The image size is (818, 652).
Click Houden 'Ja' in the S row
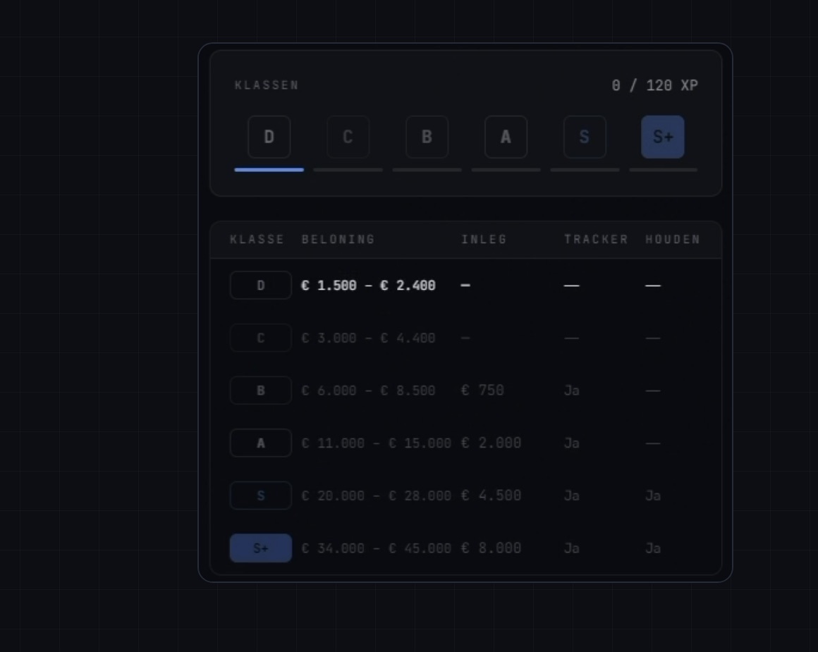[x=653, y=496]
